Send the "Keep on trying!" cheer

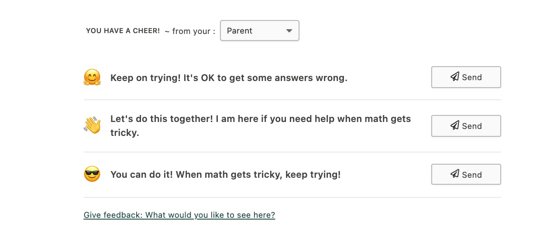466,77
